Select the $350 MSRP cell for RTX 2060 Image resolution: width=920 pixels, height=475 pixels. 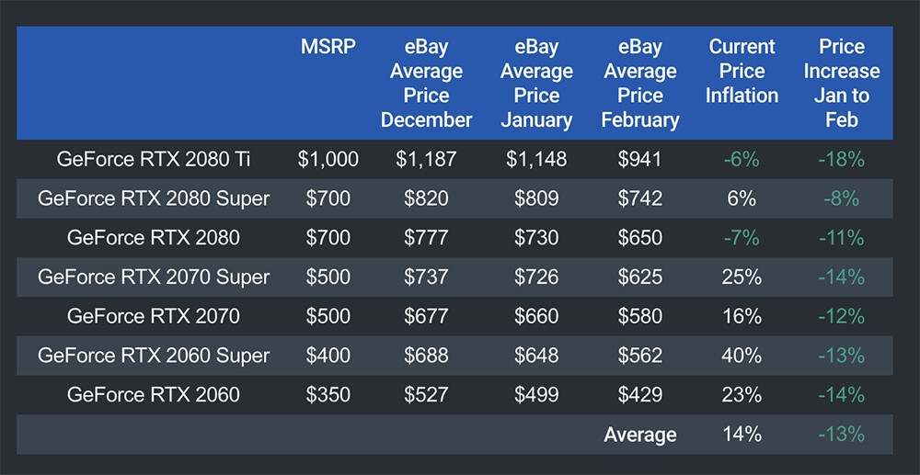[x=328, y=395]
